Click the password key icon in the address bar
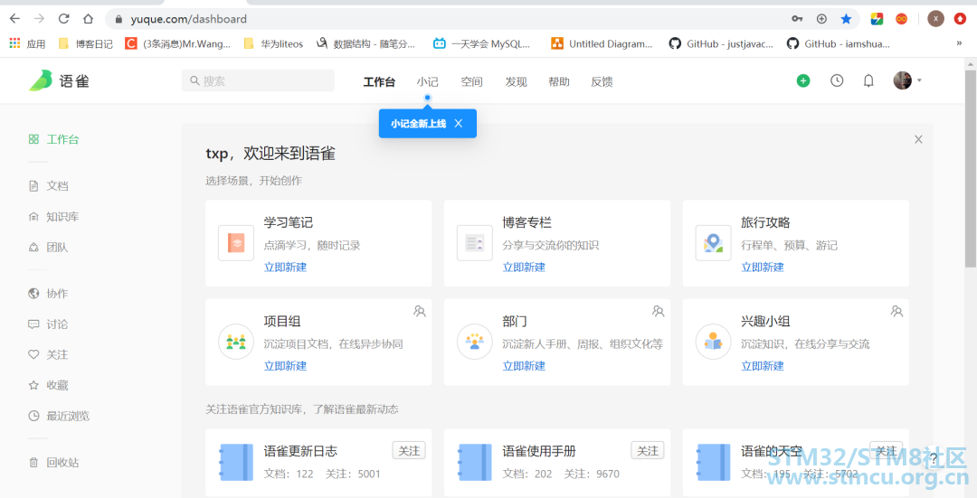This screenshot has width=977, height=498. coord(797,19)
